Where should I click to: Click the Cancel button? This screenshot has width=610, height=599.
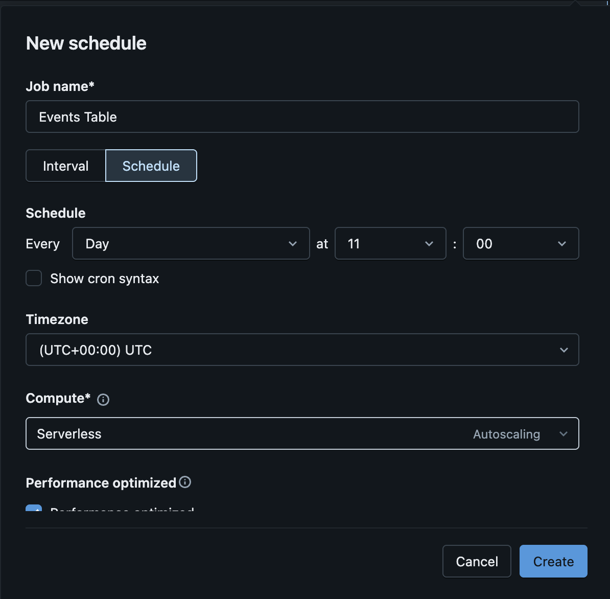[x=477, y=561]
